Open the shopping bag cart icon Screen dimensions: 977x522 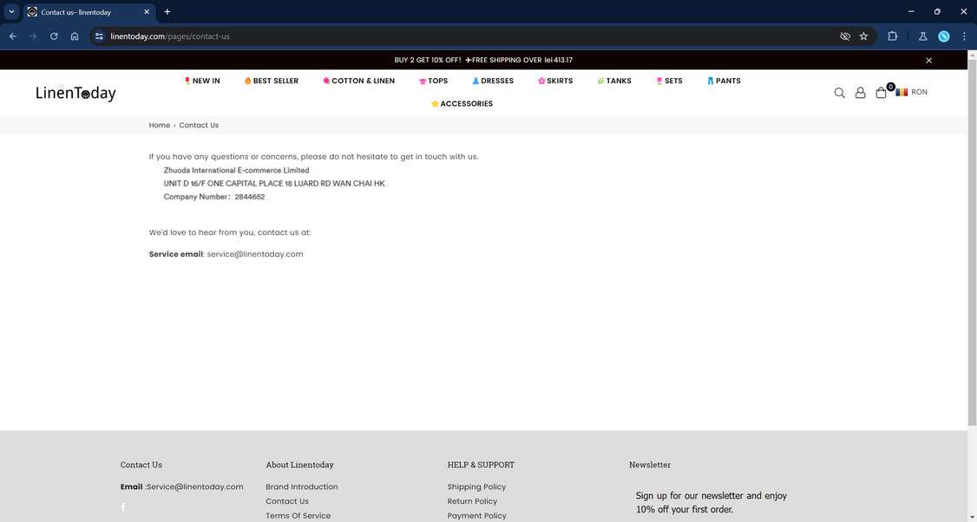[881, 92]
